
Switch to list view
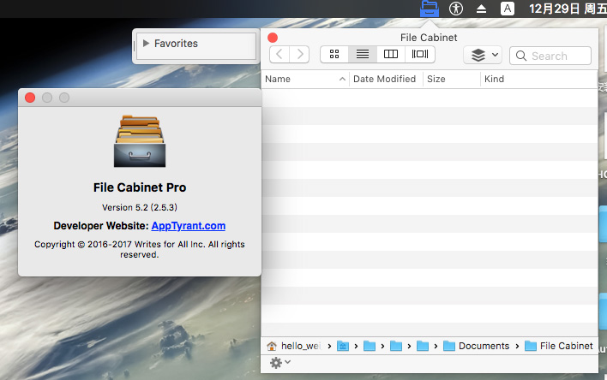363,54
